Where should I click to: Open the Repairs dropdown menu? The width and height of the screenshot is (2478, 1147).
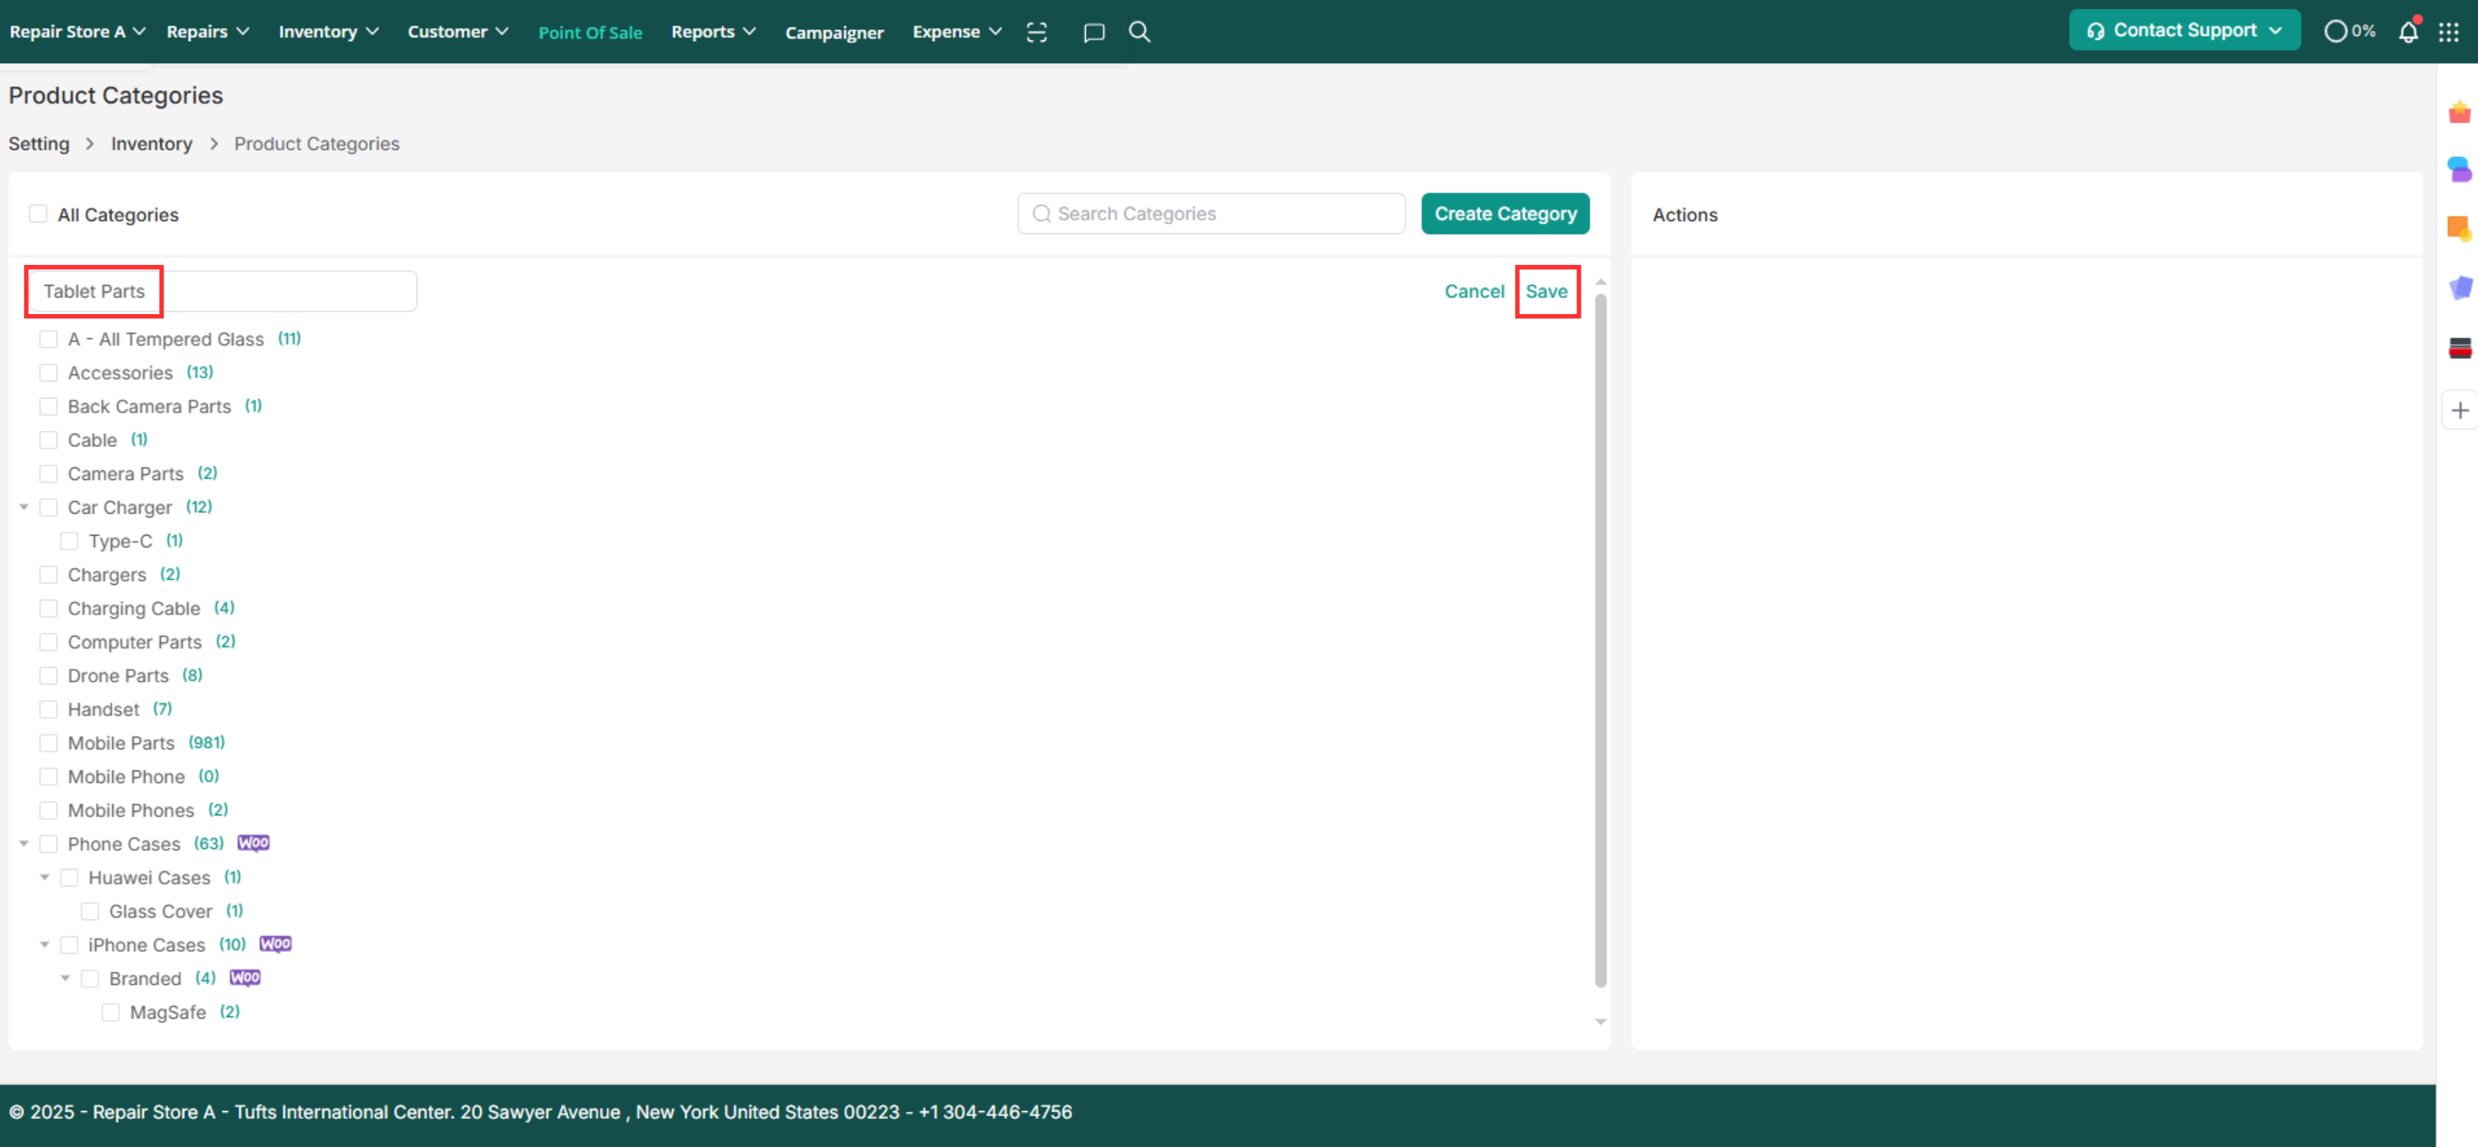(x=208, y=32)
